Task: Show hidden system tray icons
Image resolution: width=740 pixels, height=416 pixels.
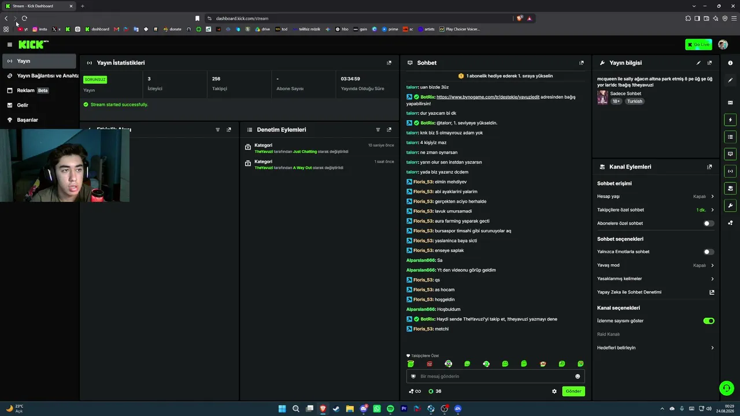Action: pos(662,408)
